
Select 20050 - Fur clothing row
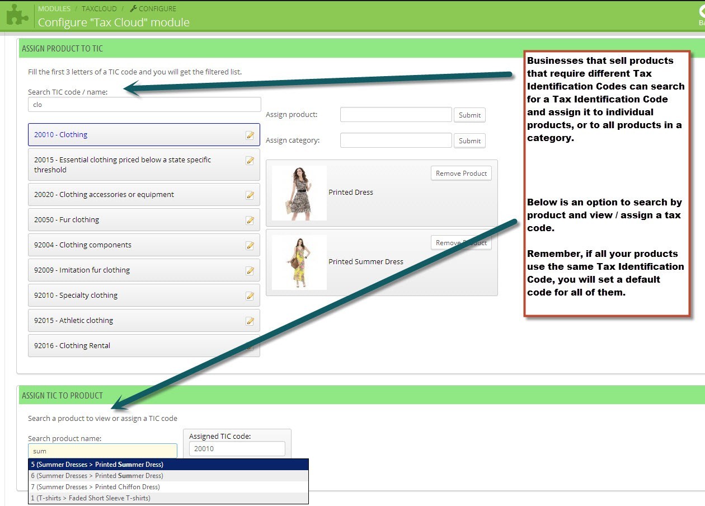click(x=144, y=220)
